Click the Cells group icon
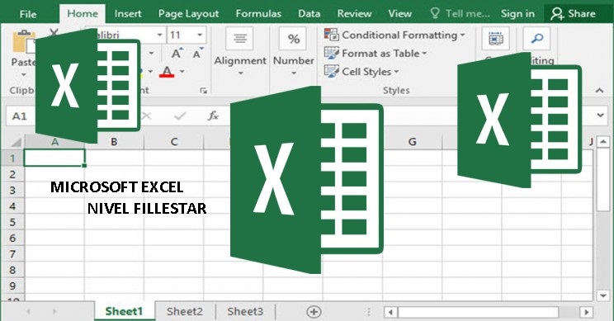Image resolution: width=614 pixels, height=321 pixels. tap(496, 39)
